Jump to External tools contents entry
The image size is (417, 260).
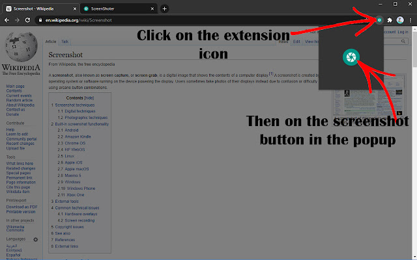65,201
